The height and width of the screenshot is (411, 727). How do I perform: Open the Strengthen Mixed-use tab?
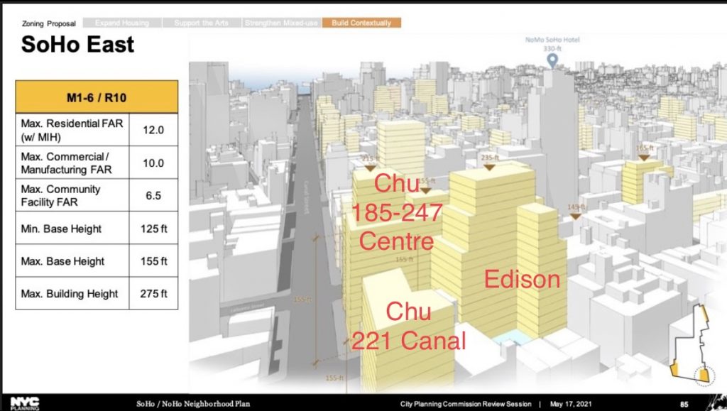tap(281, 23)
